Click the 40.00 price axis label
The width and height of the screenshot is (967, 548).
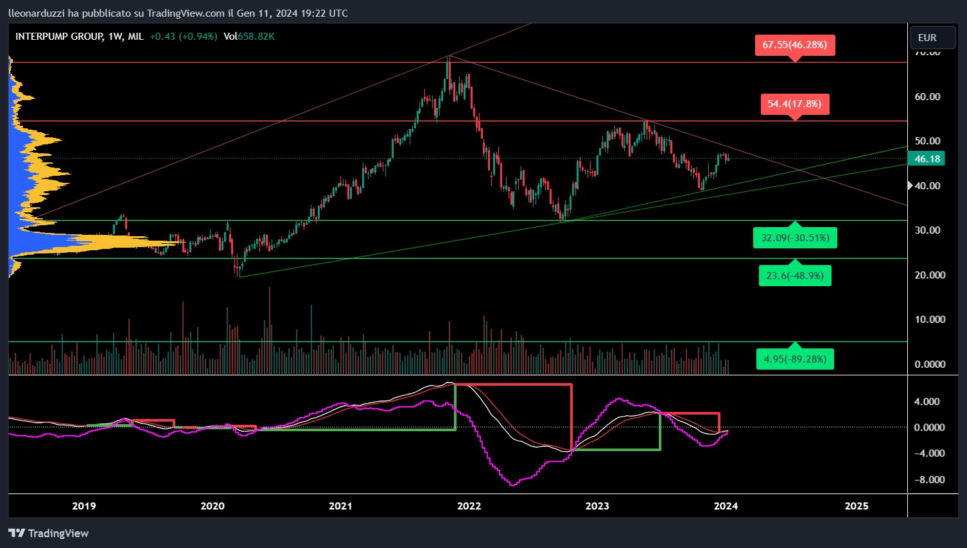[x=927, y=186]
